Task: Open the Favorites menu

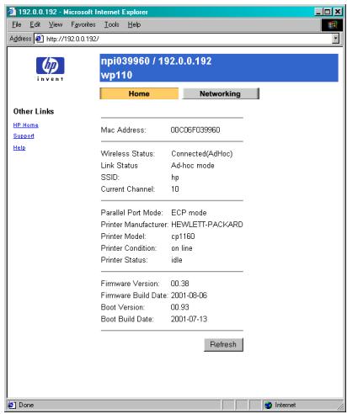Action: (x=83, y=24)
